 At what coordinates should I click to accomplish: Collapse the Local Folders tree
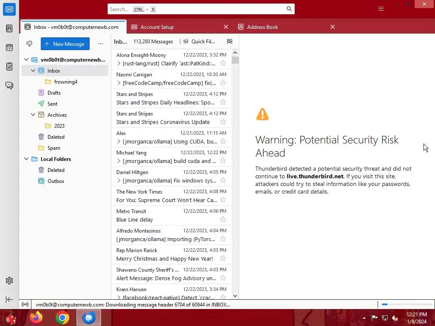pyautogui.click(x=26, y=159)
